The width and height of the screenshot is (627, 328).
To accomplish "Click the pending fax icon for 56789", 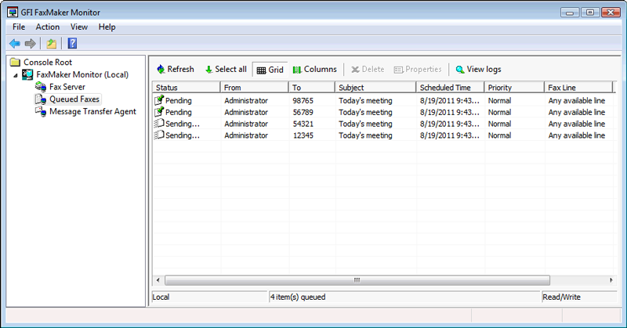I will pyautogui.click(x=159, y=112).
